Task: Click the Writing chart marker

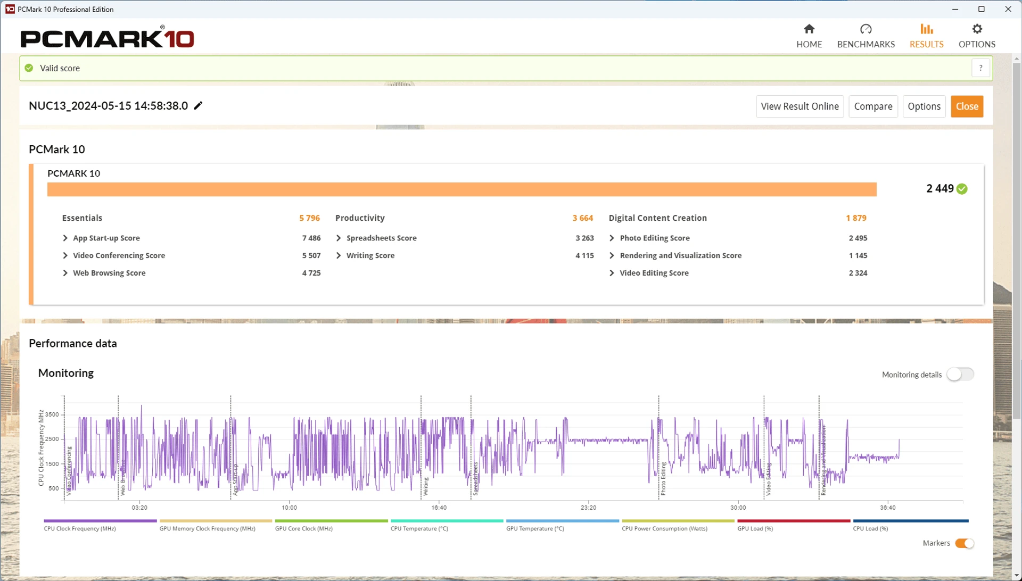Action: click(426, 486)
